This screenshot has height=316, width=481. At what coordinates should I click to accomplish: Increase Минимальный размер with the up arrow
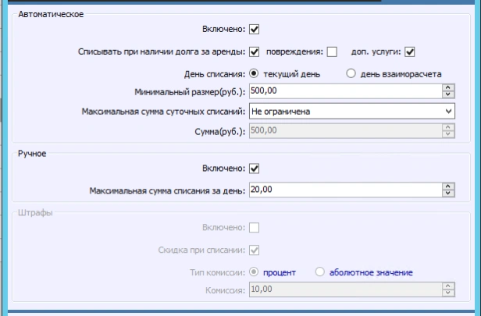tap(447, 88)
